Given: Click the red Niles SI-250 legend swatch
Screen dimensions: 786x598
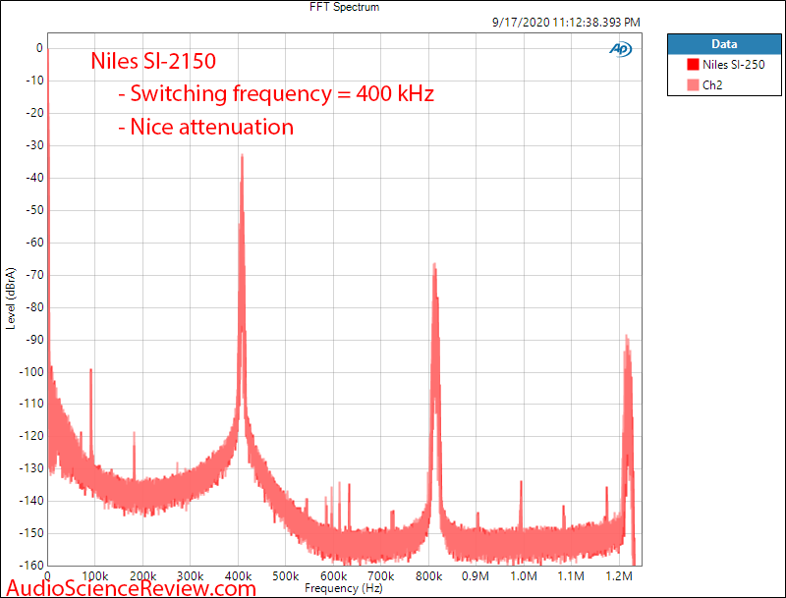Looking at the screenshot, I should point(693,65).
